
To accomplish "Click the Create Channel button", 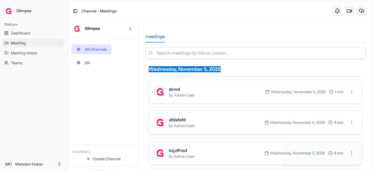I will (x=103, y=159).
